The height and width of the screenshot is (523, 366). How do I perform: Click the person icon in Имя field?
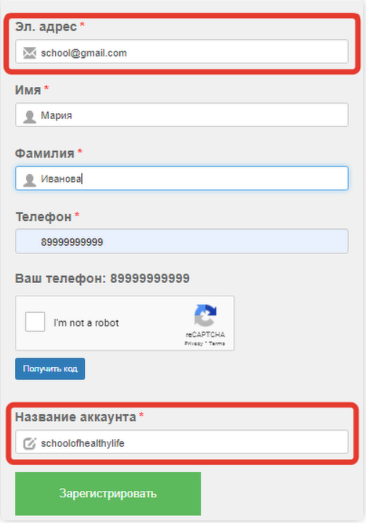30,116
